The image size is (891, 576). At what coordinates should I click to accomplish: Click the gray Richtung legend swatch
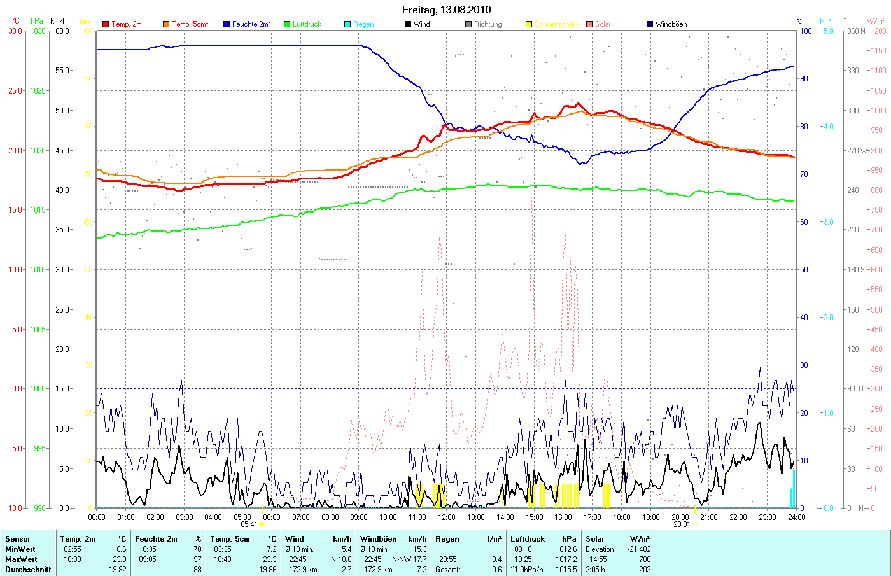tap(468, 24)
